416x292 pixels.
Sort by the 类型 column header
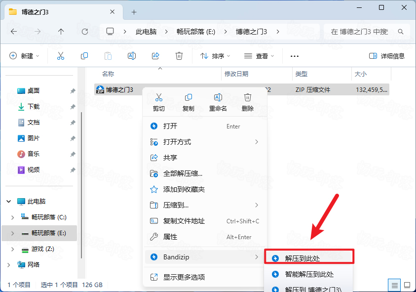coord(322,74)
